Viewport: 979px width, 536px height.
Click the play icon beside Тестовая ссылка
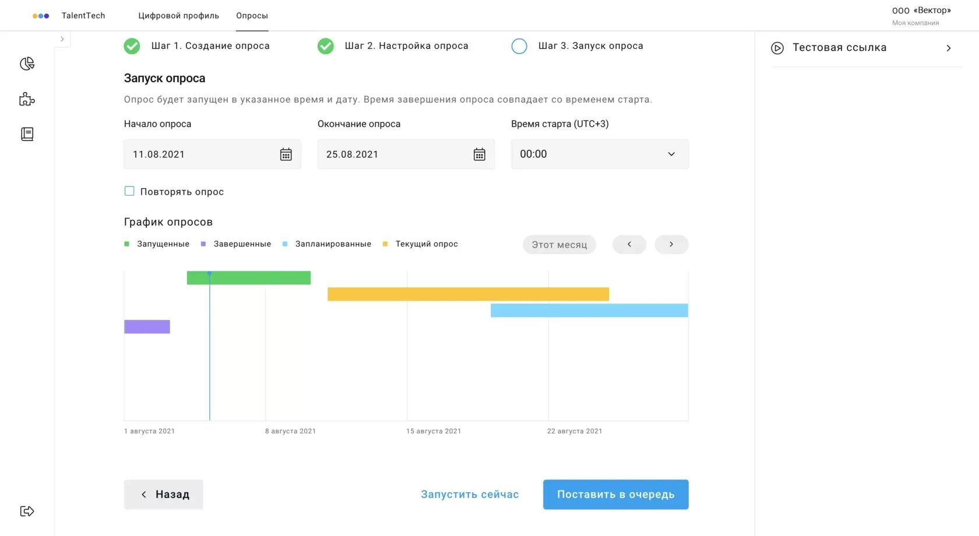(777, 48)
